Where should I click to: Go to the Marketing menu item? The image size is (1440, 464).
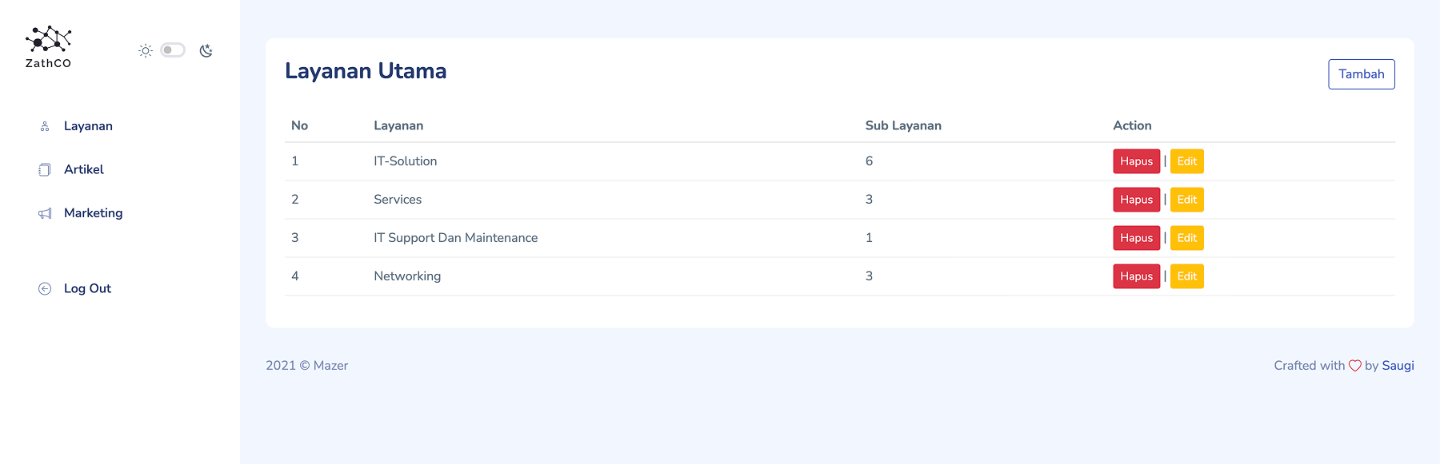click(93, 213)
